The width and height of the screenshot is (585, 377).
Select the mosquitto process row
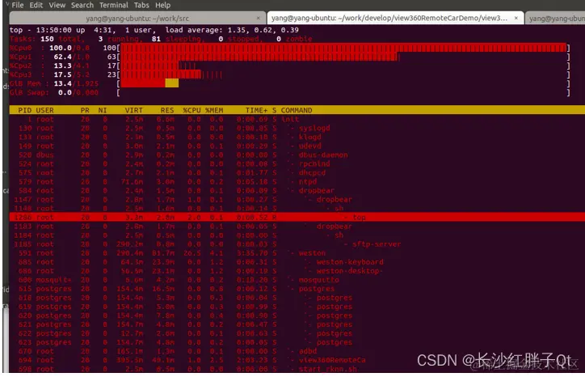click(297, 280)
